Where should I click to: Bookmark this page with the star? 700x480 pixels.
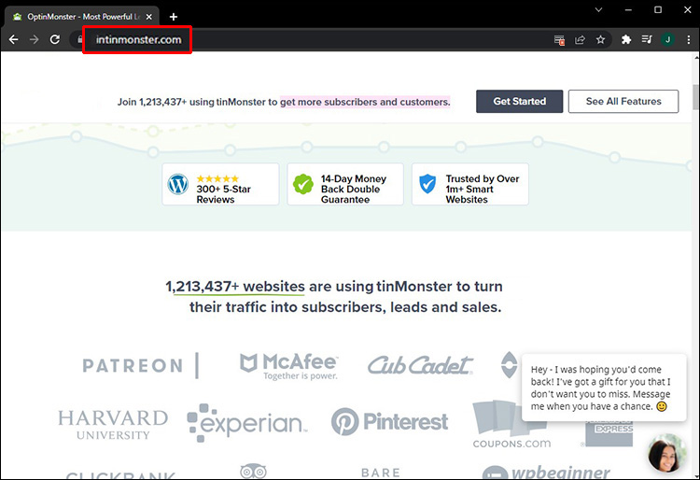pyautogui.click(x=600, y=40)
